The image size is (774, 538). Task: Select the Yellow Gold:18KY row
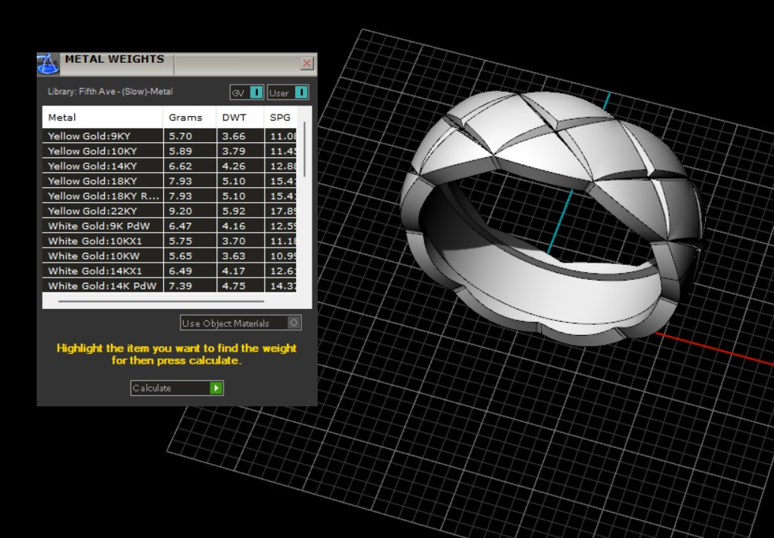[169, 181]
